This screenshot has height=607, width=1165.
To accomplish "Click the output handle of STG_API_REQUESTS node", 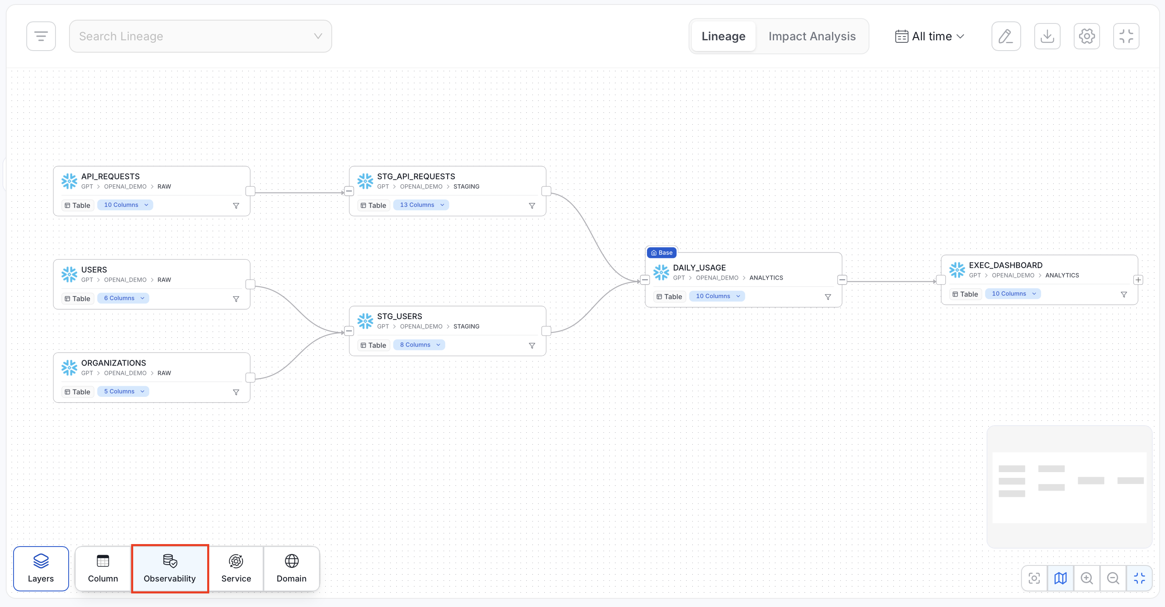I will [x=546, y=191].
